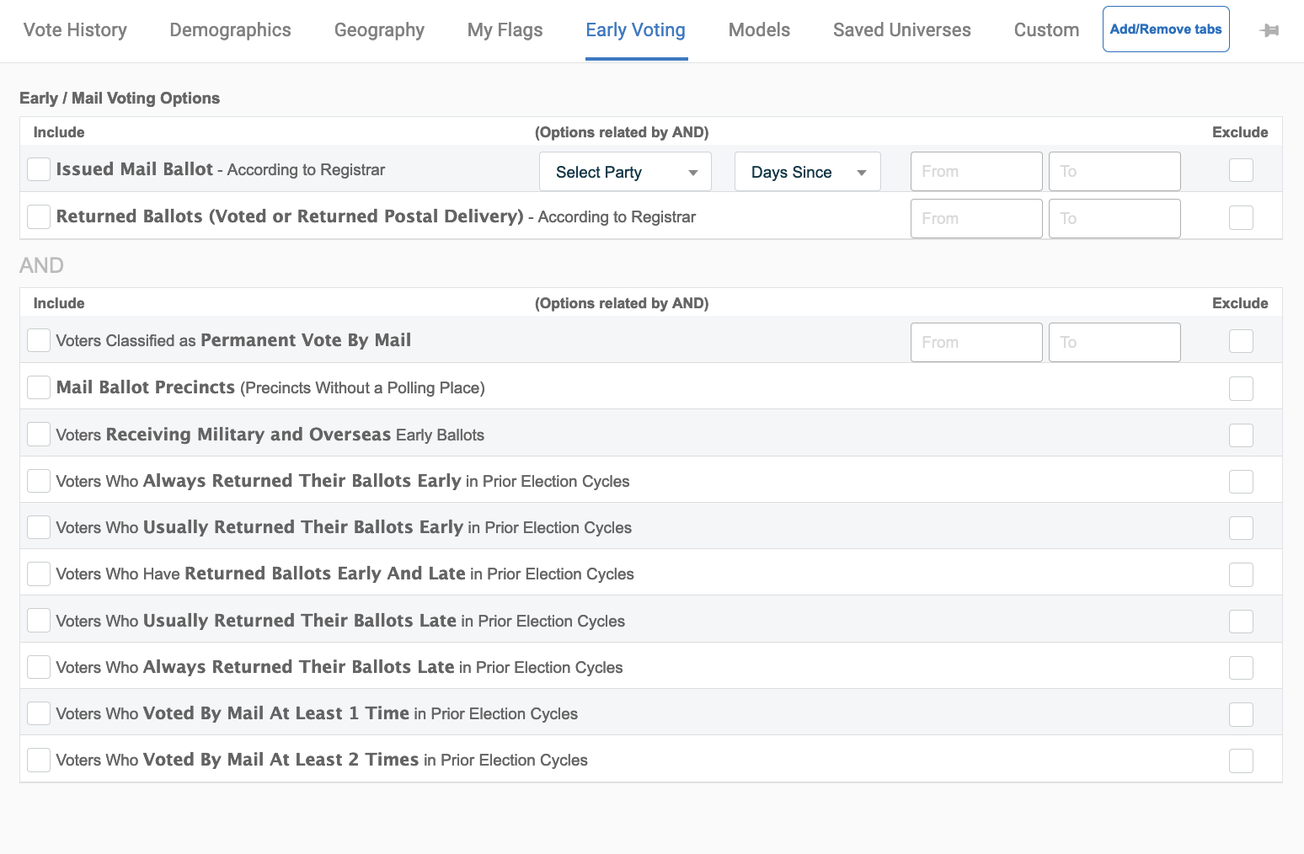The image size is (1304, 854).
Task: Click the Add/Remove tabs button
Action: [x=1166, y=29]
